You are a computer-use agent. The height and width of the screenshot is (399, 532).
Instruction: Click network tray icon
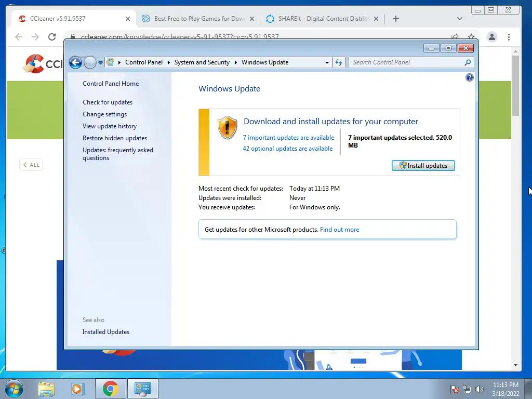(x=467, y=389)
